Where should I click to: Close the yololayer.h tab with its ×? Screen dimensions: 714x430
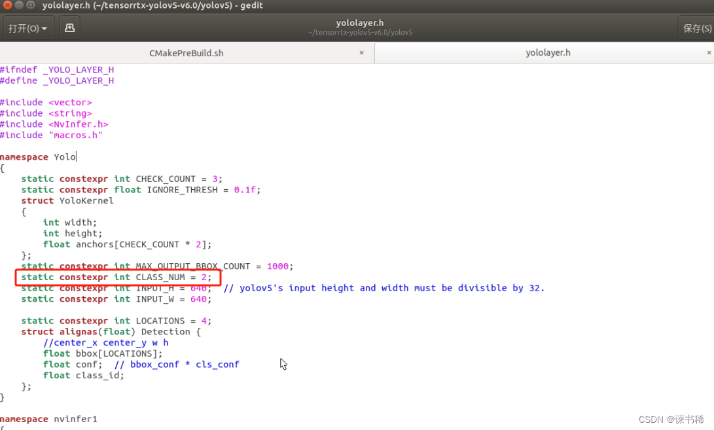(x=709, y=52)
